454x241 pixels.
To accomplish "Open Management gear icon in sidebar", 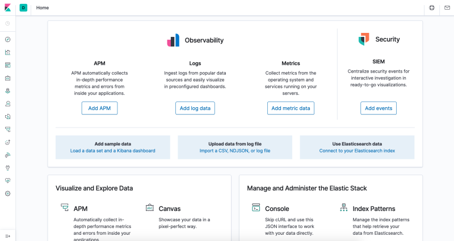I will click(x=8, y=193).
